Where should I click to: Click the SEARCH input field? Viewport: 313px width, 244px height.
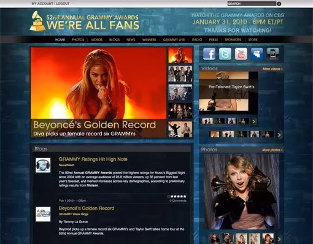tap(252, 4)
